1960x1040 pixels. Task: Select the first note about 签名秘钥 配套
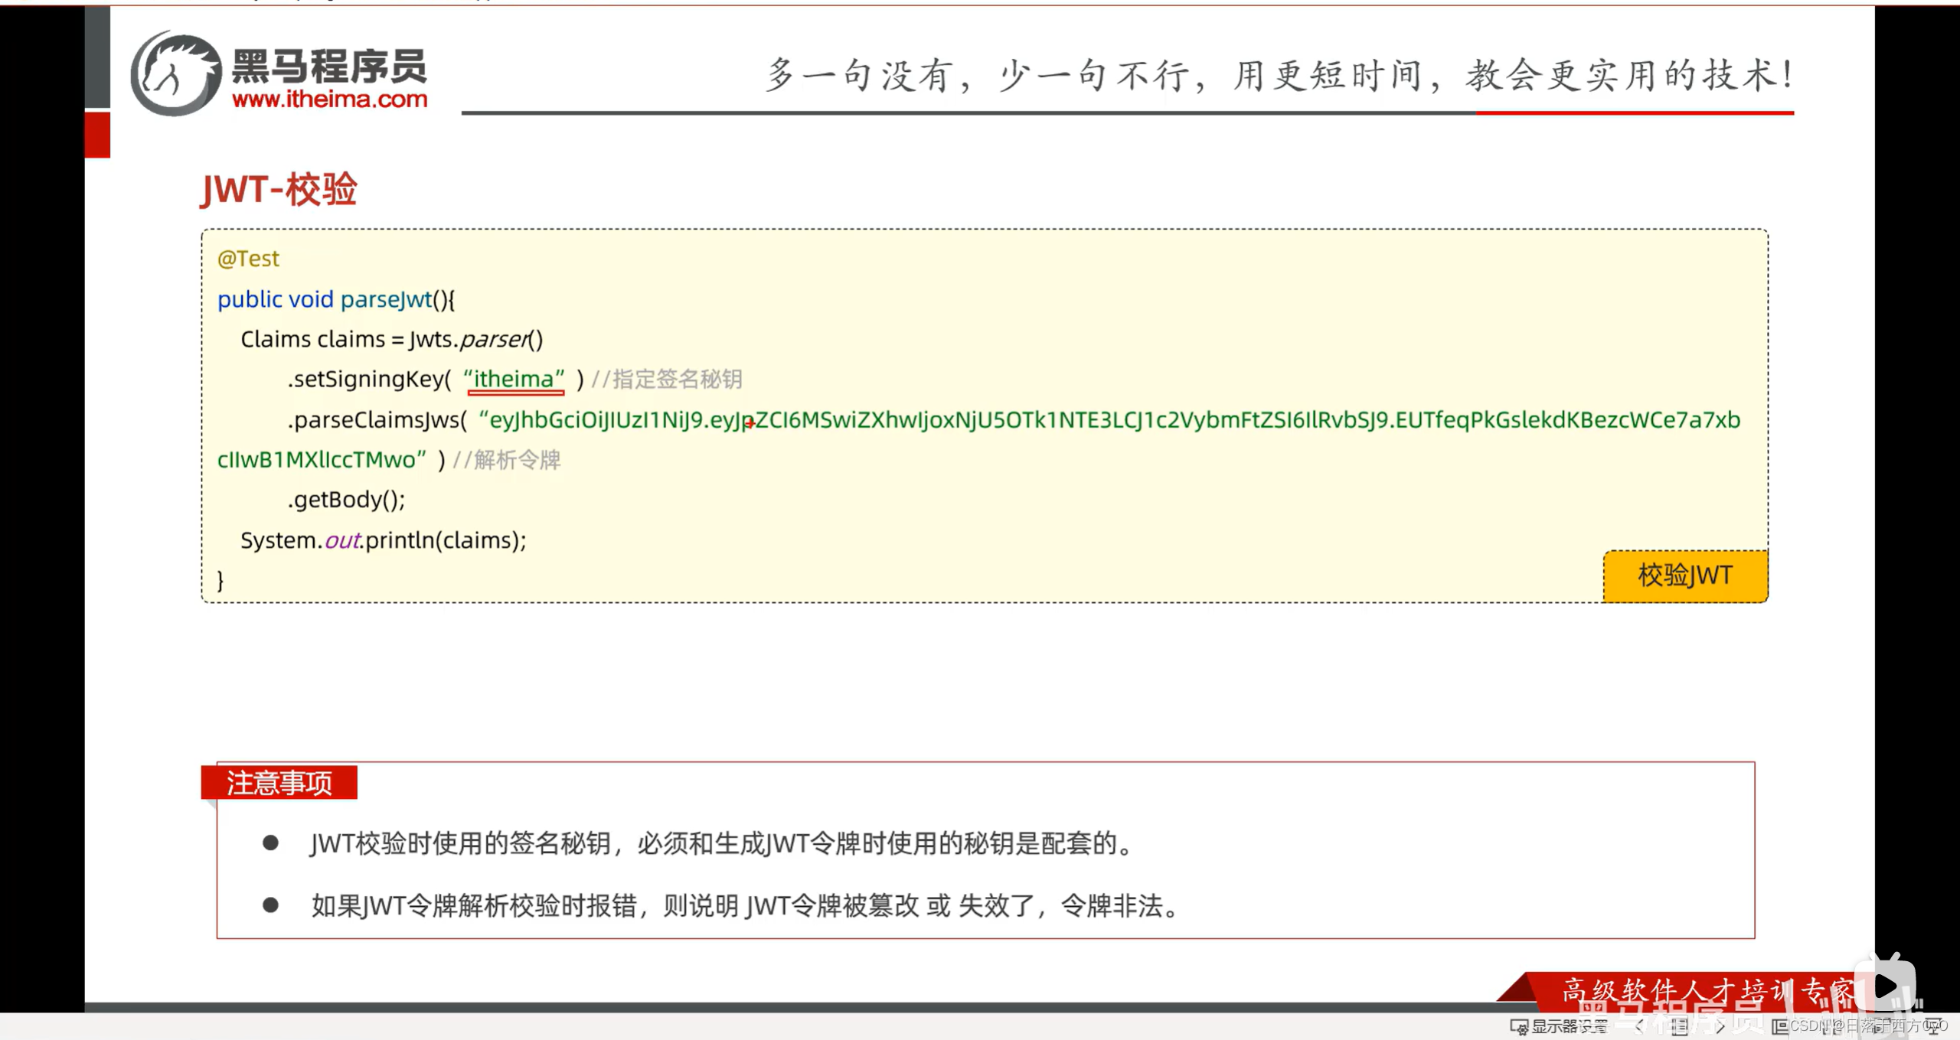click(723, 843)
